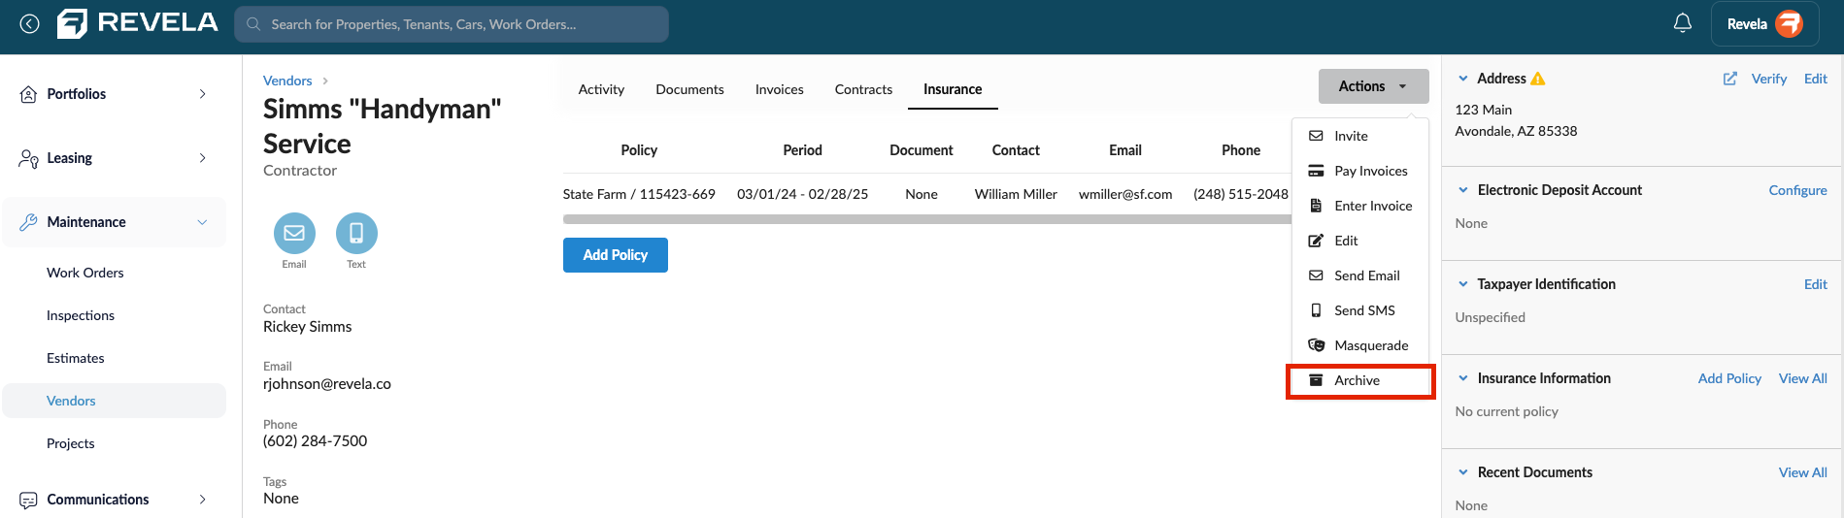Screen dimensions: 1844x518
Task: Click Edit in the Address section
Action: click(x=1816, y=79)
